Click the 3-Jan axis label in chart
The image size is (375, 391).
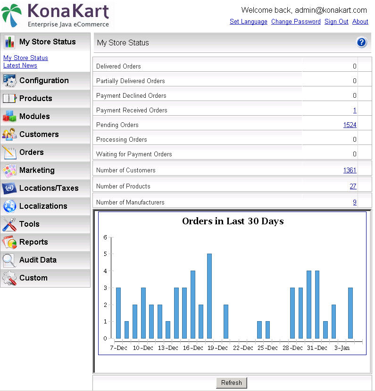click(342, 348)
